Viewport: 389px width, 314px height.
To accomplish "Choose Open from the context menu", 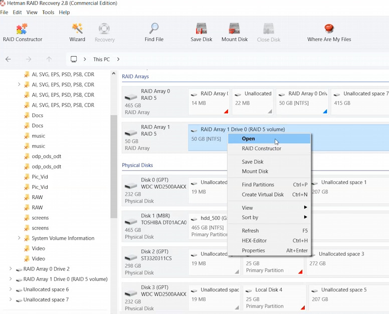I will pos(269,138).
